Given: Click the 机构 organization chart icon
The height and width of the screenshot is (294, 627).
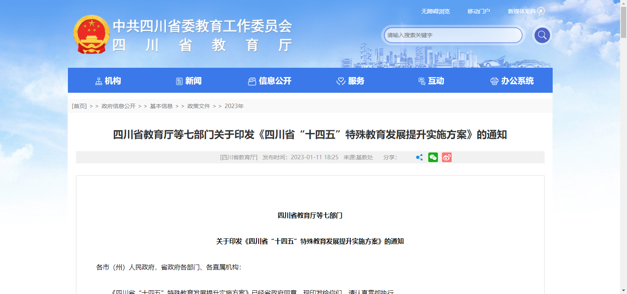Looking at the screenshot, I should pos(99,81).
